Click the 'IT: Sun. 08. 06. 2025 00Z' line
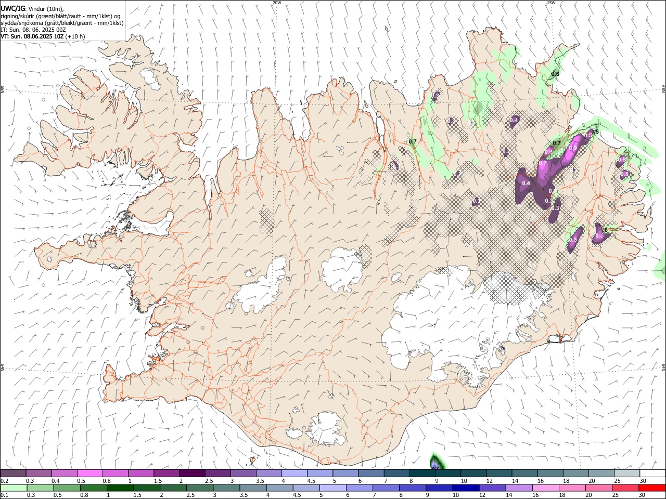This screenshot has width=666, height=499. (33, 30)
